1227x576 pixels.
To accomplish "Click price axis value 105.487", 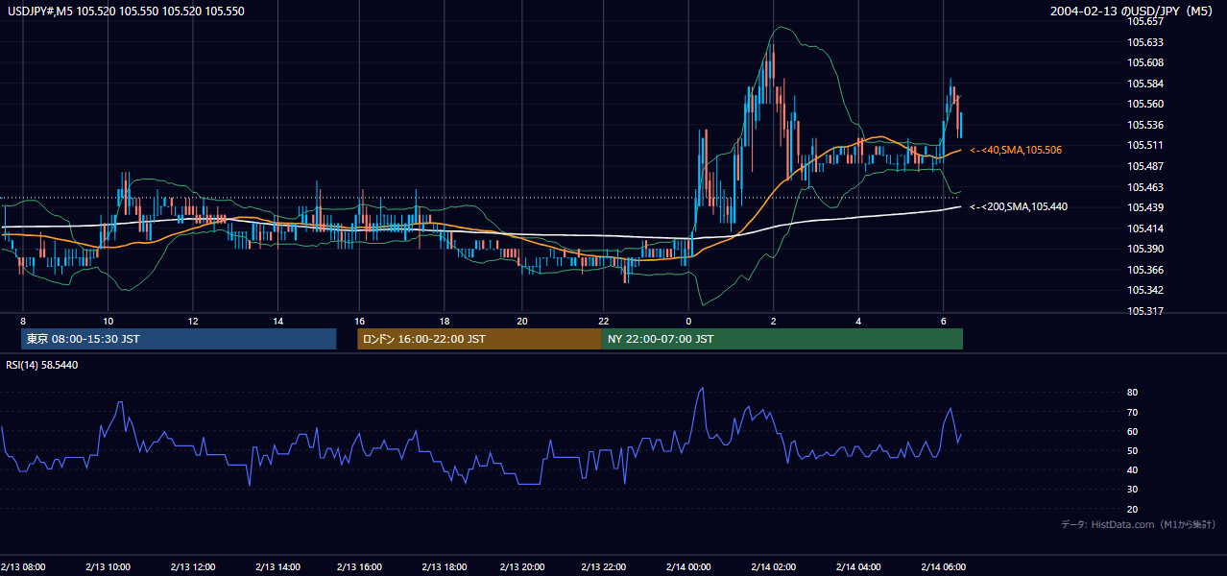I will click(x=1146, y=166).
